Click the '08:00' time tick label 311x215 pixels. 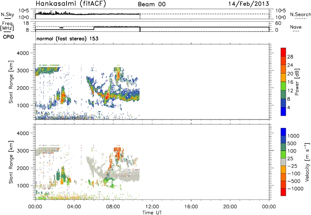click(113, 207)
